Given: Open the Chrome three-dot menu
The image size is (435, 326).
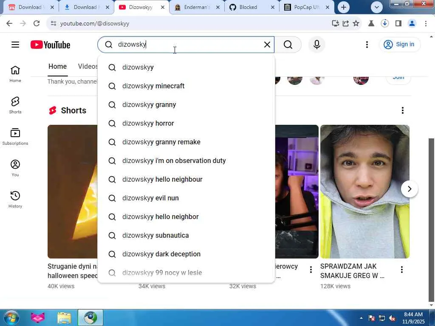Looking at the screenshot, I should [x=426, y=23].
